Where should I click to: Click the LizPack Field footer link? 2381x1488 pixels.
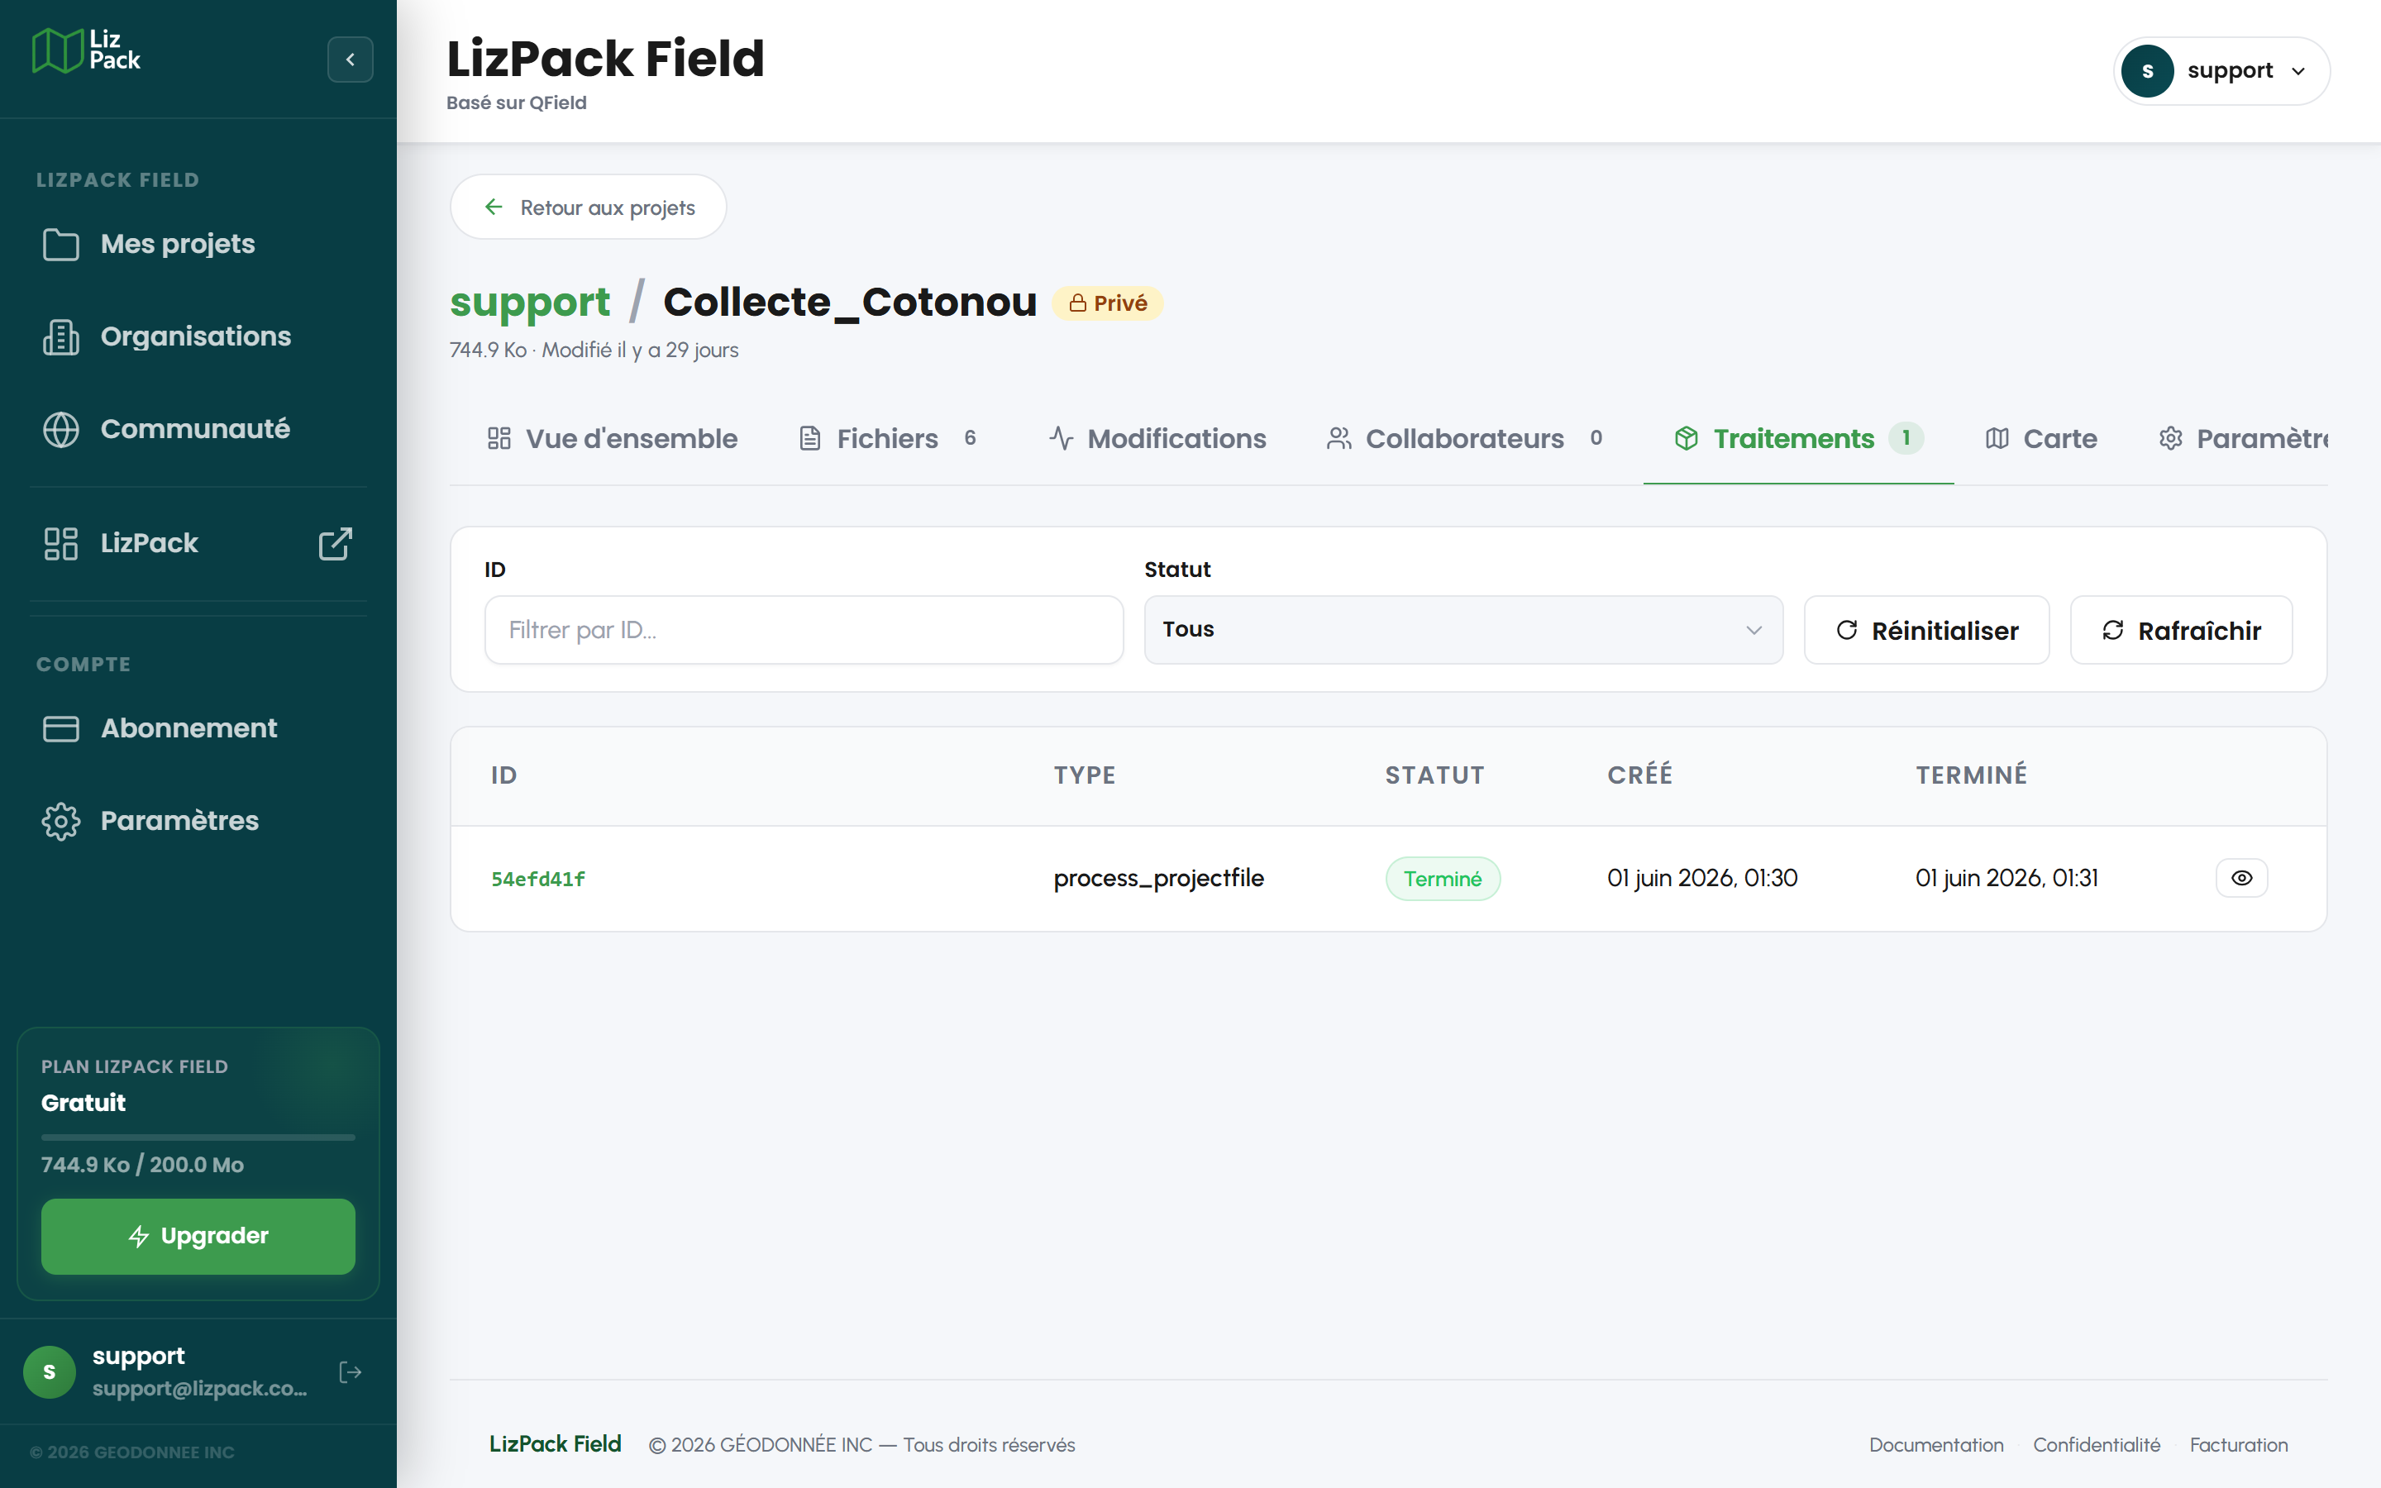coord(555,1443)
